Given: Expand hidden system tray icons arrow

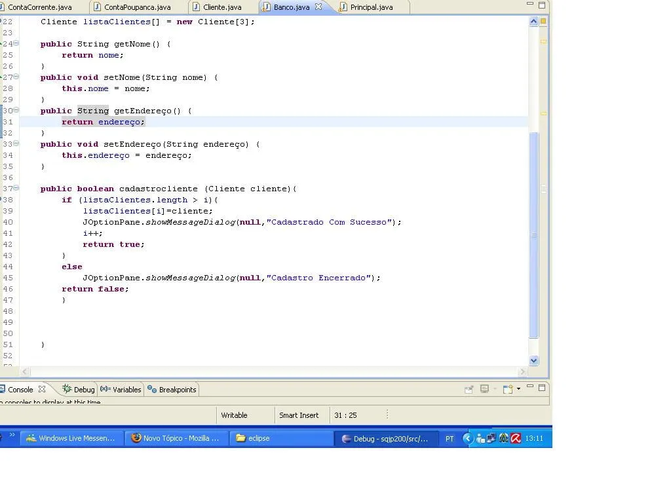Looking at the screenshot, I should (467, 438).
